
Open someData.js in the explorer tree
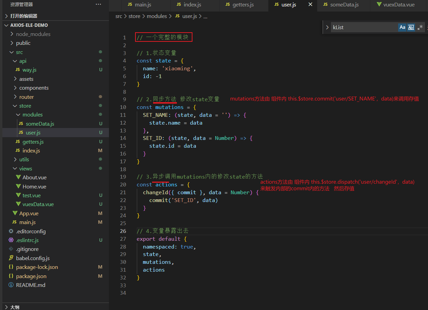(56, 124)
